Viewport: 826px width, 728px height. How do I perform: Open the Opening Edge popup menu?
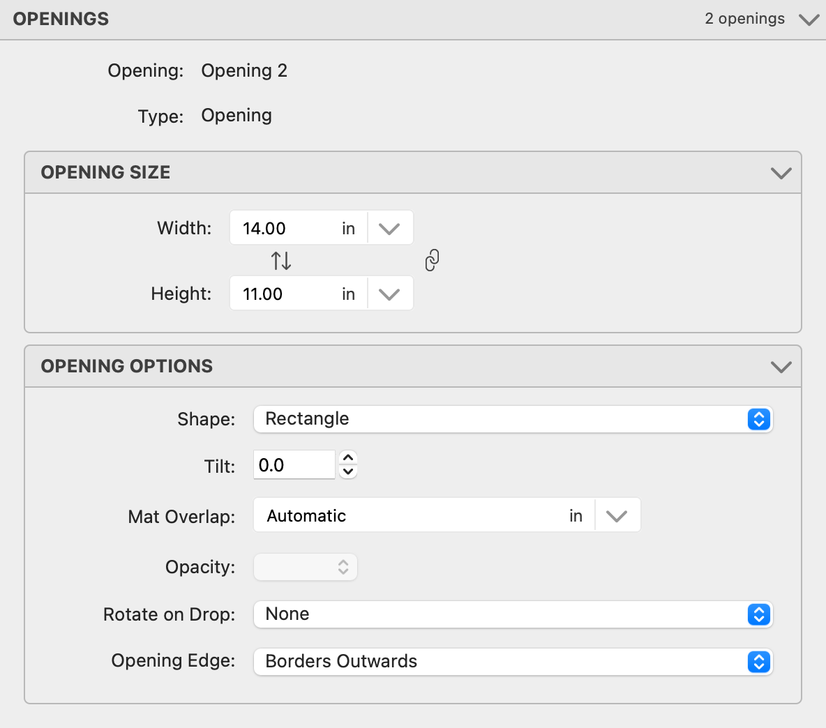(x=513, y=662)
